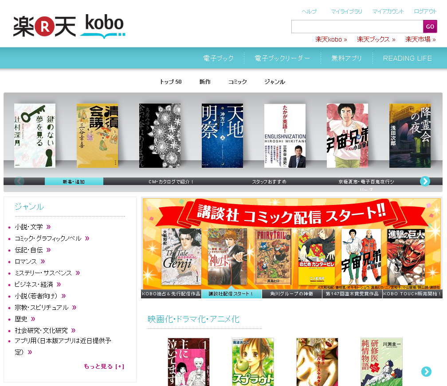
Task: Click into the search input field
Action: pos(357,27)
